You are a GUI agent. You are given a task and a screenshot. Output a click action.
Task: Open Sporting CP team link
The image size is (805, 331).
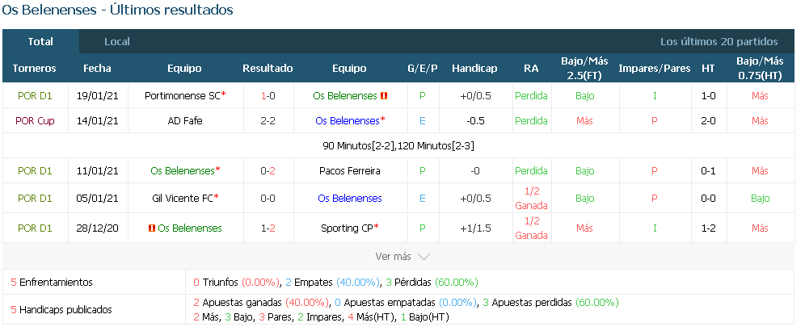tap(347, 228)
